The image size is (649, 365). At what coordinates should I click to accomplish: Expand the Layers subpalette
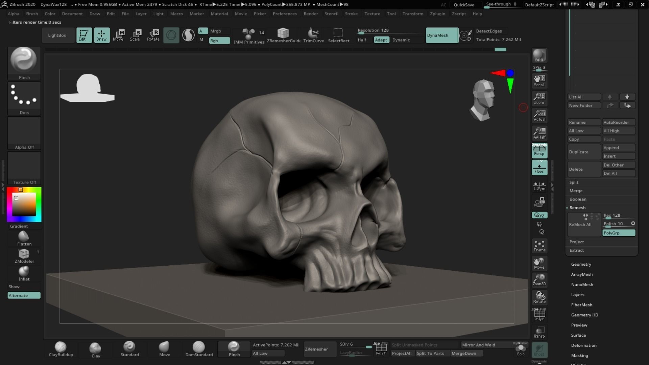[578, 295]
